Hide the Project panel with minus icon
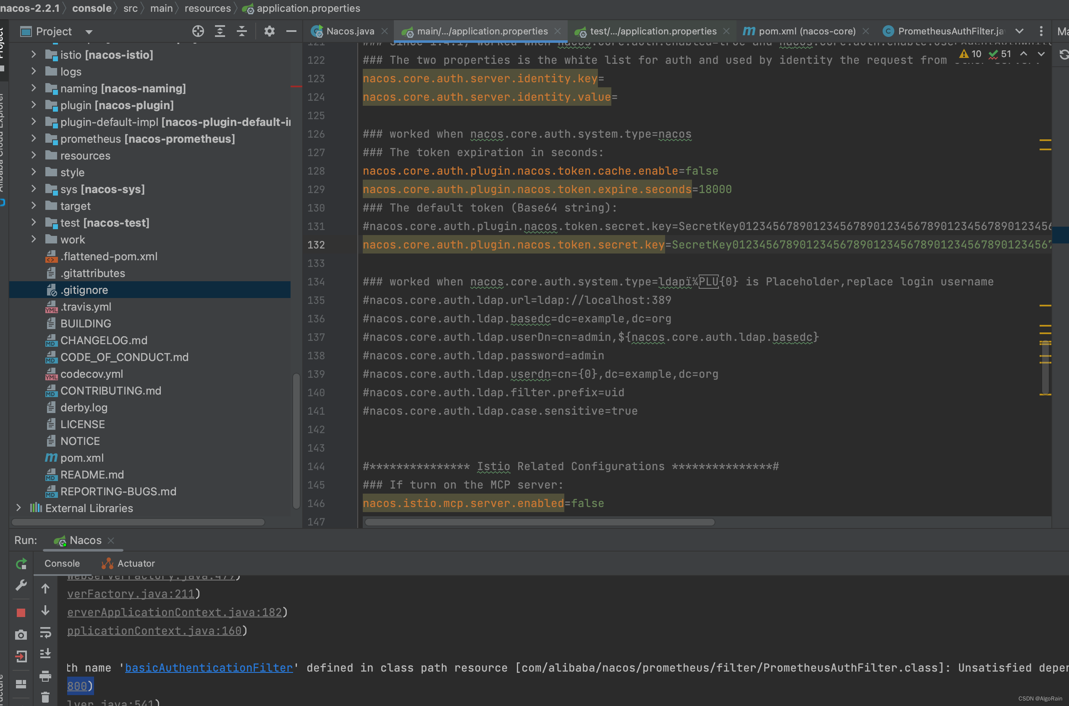 point(291,31)
